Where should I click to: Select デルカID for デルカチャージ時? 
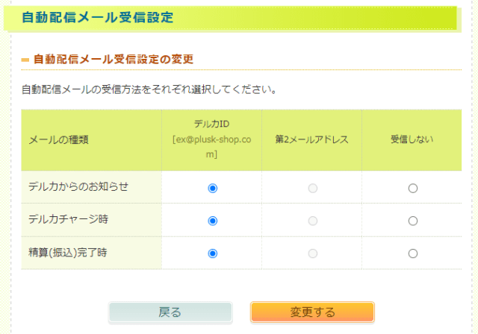pyautogui.click(x=212, y=221)
